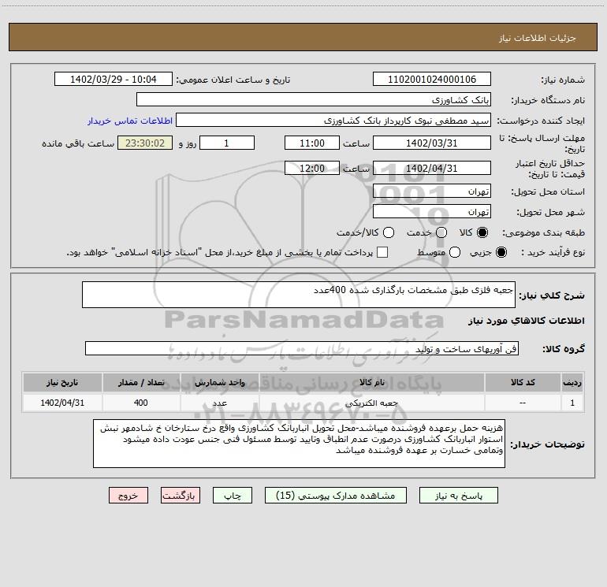Click the نام کالا column header
607x587 pixels.
[371, 382]
